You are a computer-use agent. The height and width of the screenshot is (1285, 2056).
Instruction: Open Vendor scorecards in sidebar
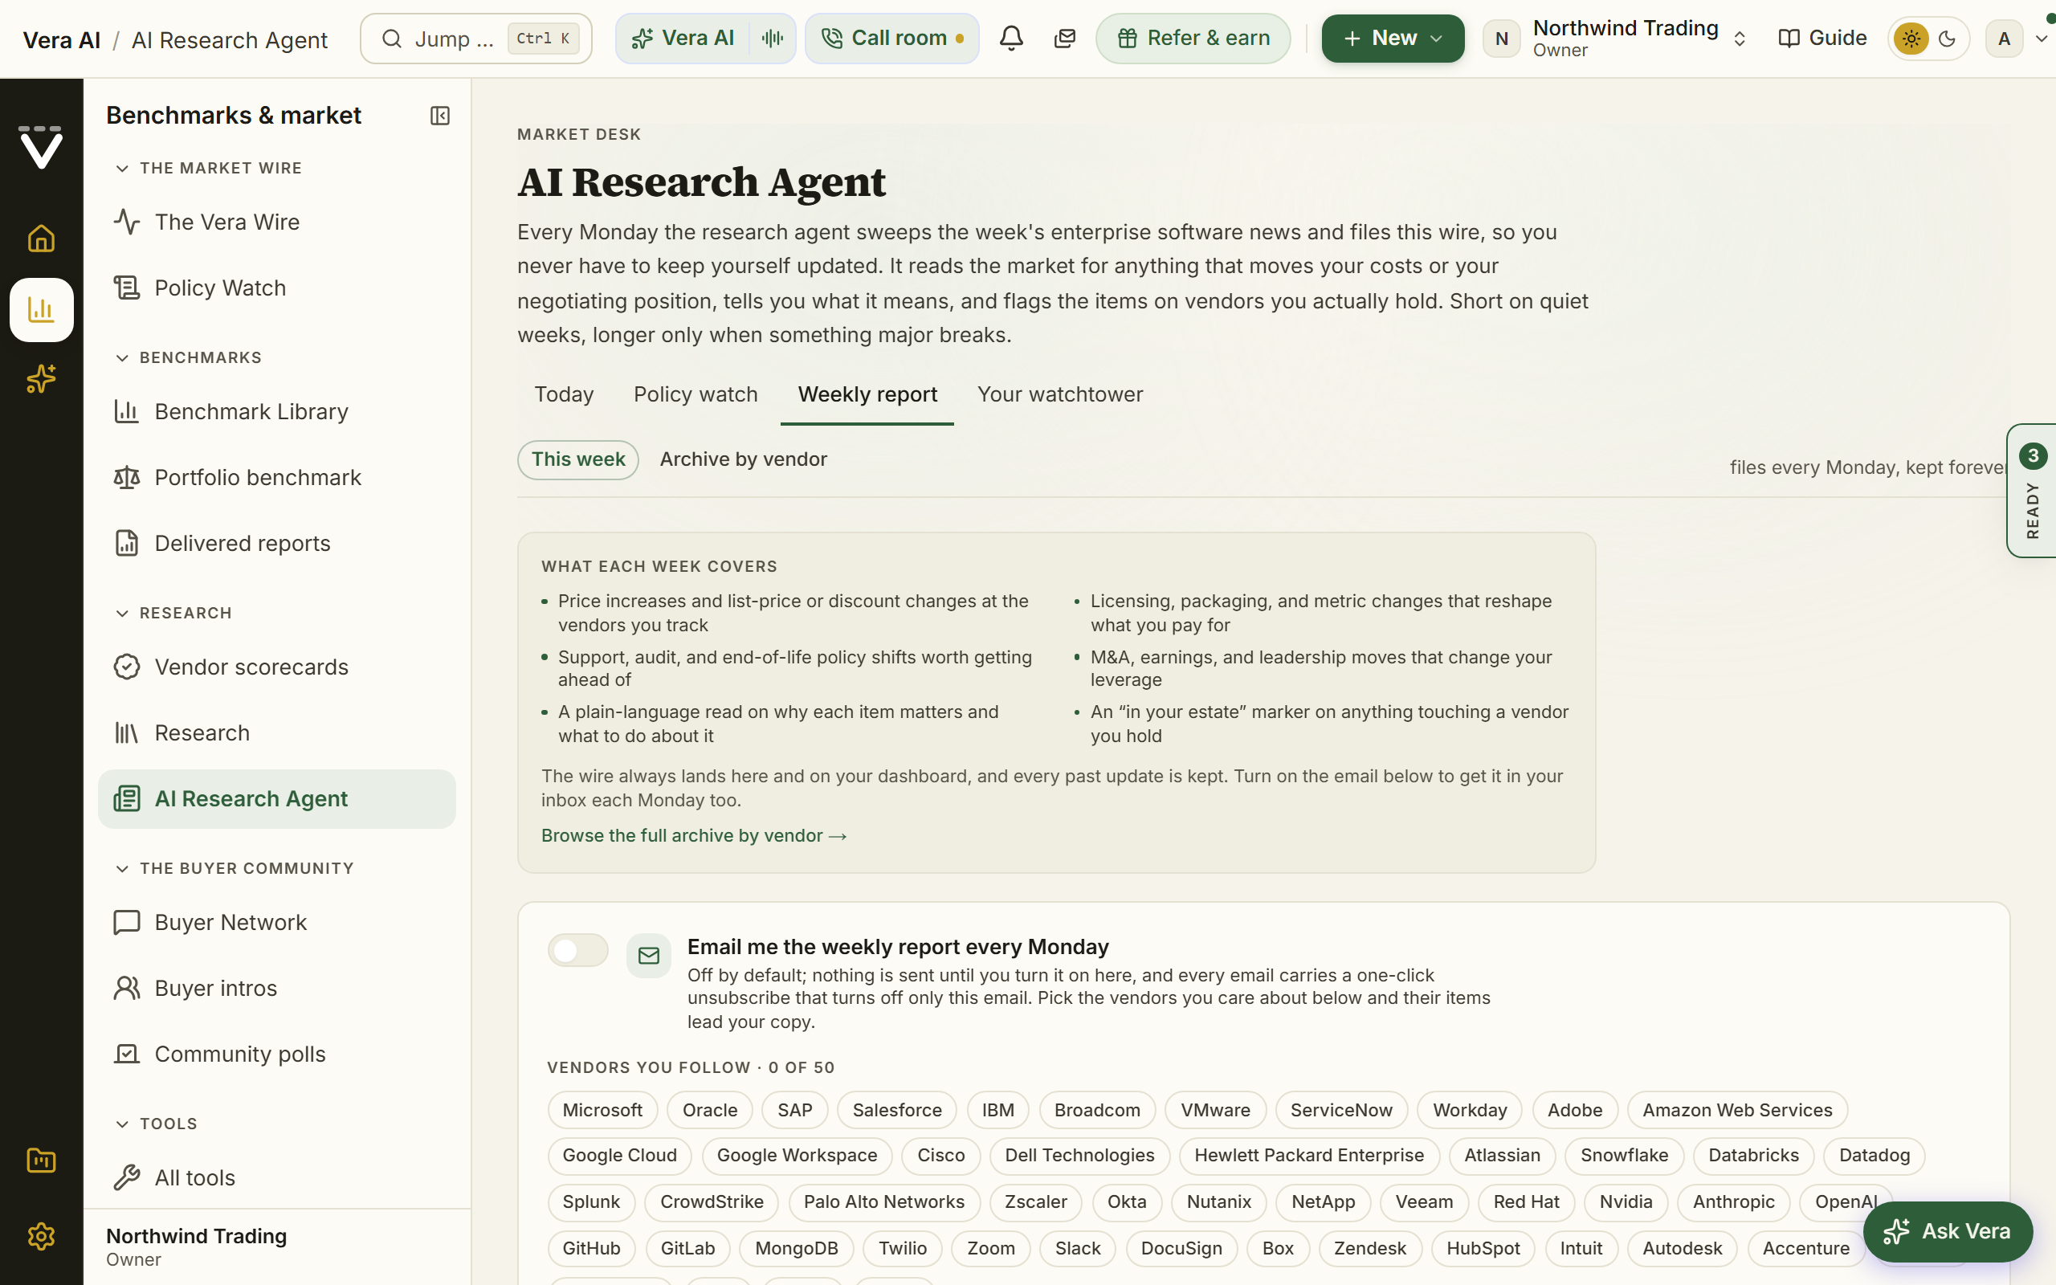tap(276, 667)
